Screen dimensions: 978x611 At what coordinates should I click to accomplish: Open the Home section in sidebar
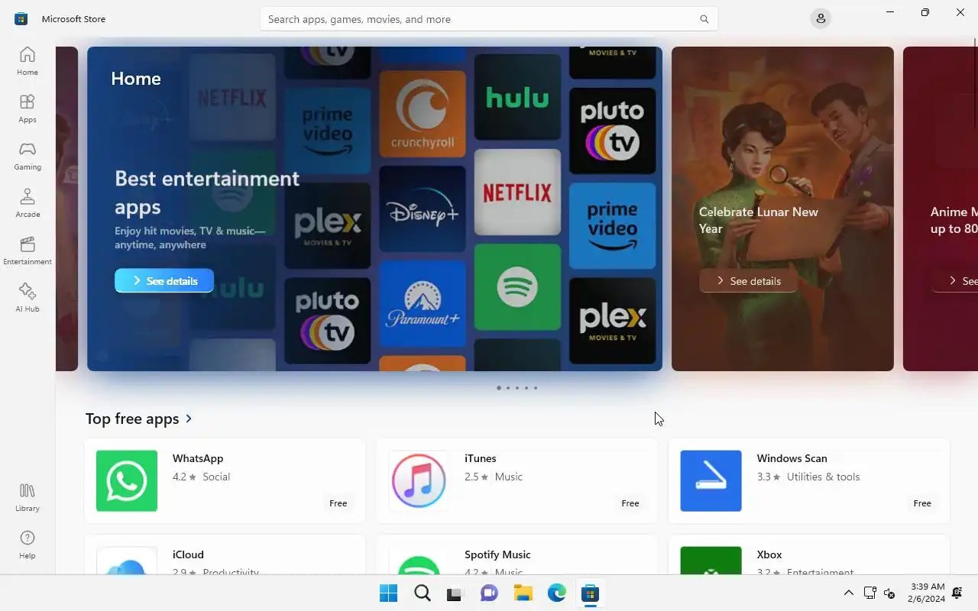(28, 61)
